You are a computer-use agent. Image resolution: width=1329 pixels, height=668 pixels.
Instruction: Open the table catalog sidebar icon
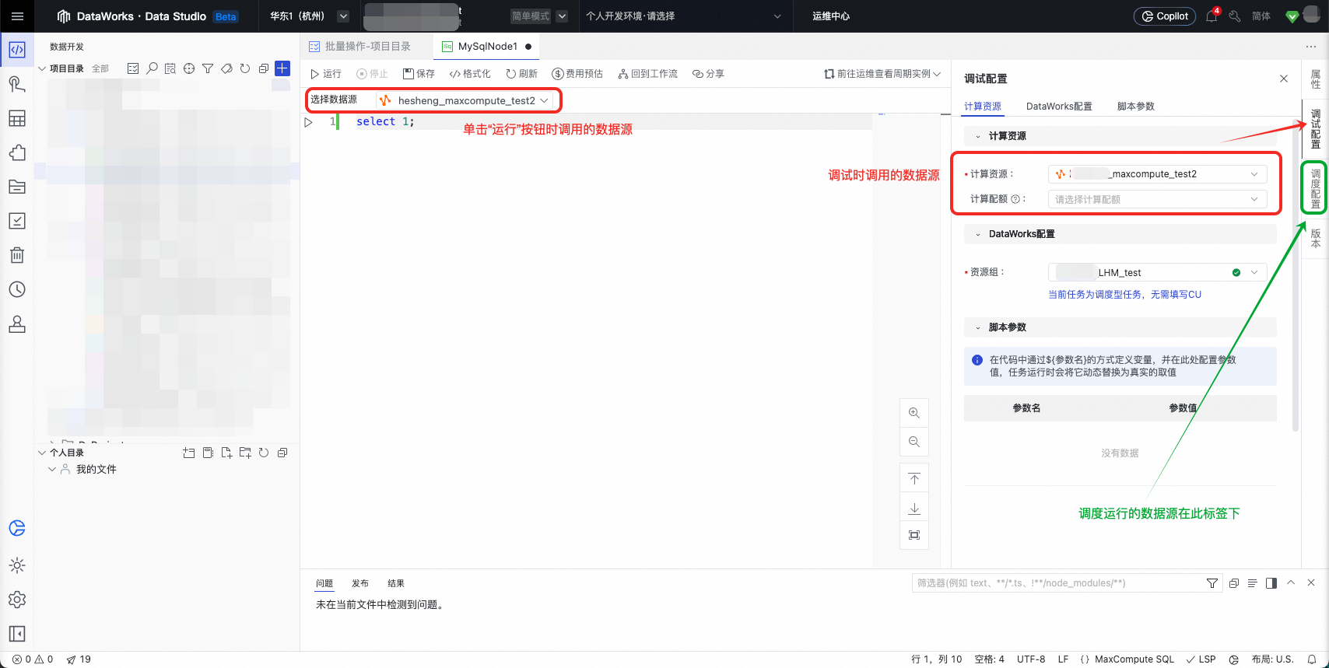point(17,118)
